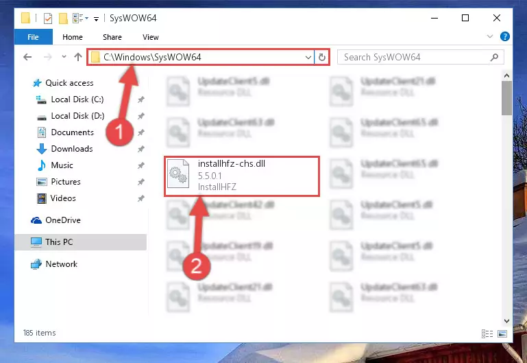
Task: Click the Back navigation arrow
Action: [27, 57]
